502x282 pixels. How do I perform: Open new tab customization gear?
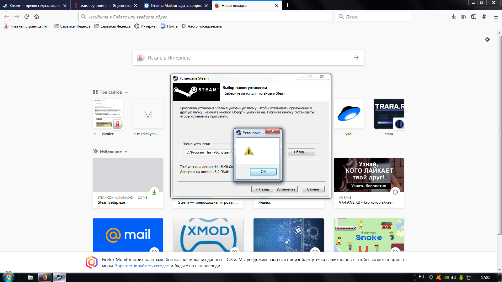487,39
